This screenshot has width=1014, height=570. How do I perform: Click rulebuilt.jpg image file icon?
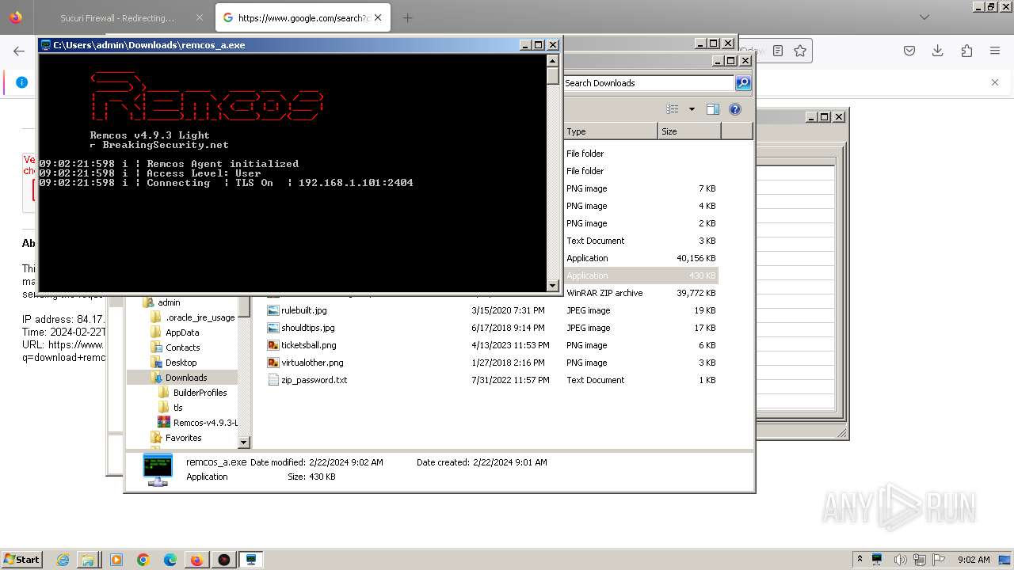click(273, 310)
